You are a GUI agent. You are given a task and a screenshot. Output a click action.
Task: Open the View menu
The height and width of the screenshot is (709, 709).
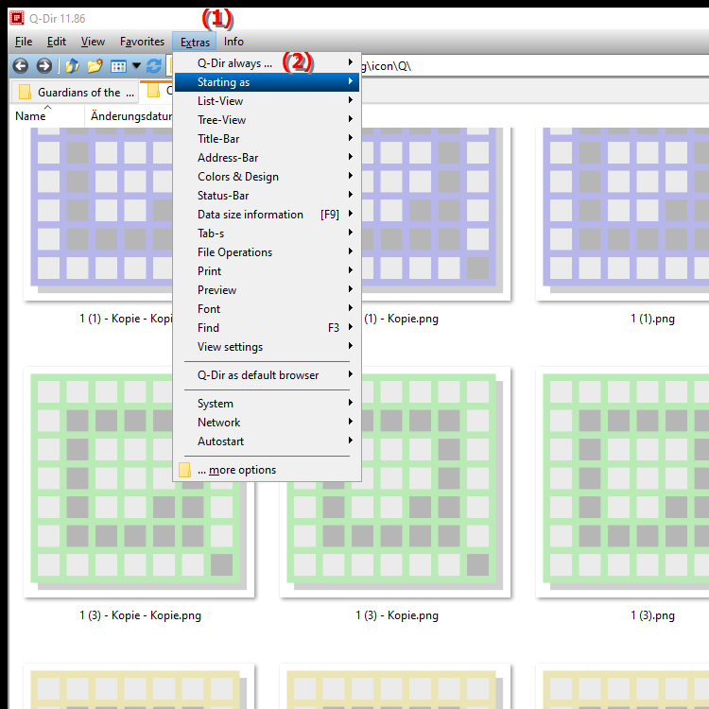pyautogui.click(x=93, y=42)
